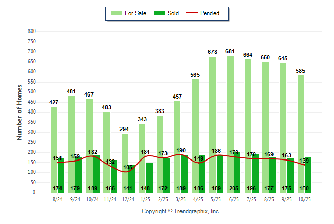Click the 800 y-axis tick label
Screen dimensions: 334x224
[x=31, y=31]
